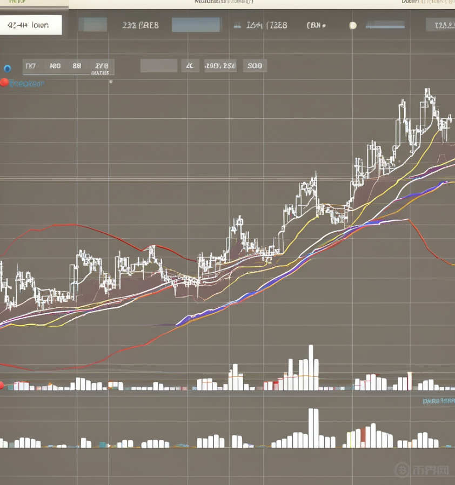The image size is (455, 485).
Task: Toggle the red marker left of volume panel
Action: 2,385
